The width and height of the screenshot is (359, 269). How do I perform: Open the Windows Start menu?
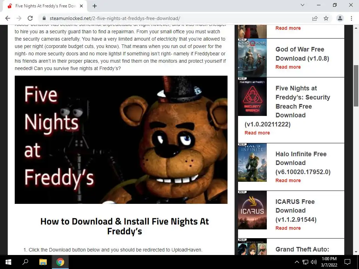coord(8,262)
